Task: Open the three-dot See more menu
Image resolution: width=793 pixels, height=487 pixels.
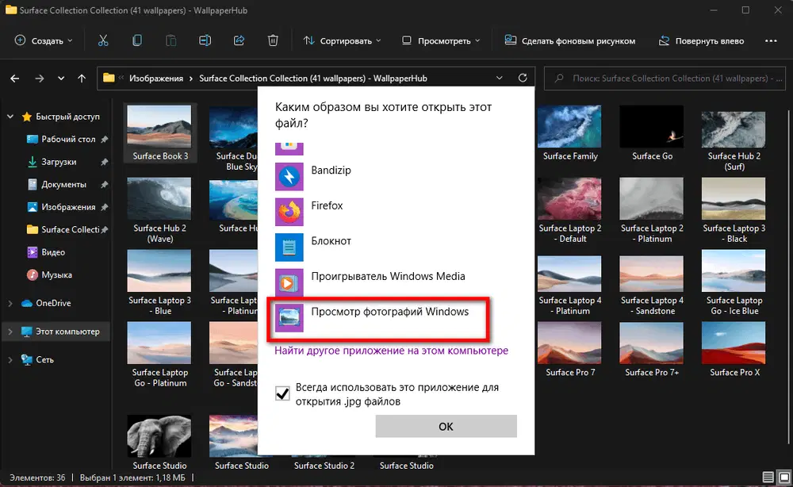Action: (771, 41)
